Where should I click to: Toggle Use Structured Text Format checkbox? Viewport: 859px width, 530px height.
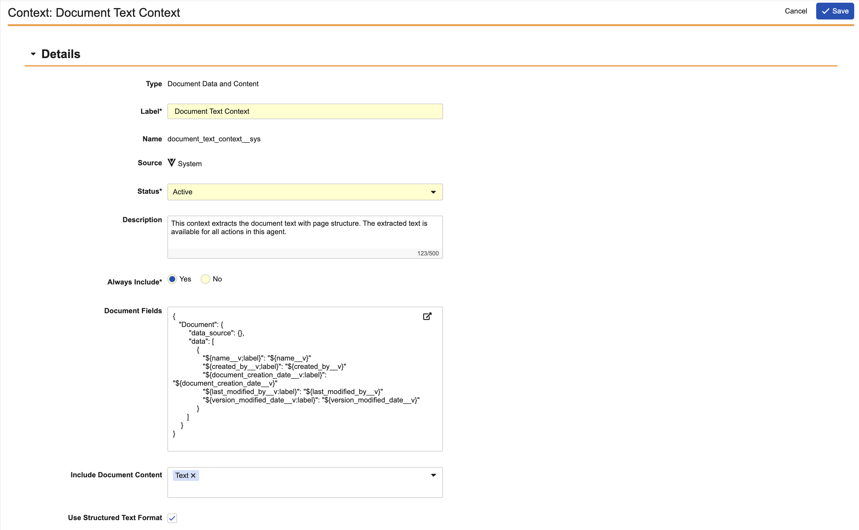[x=172, y=518]
